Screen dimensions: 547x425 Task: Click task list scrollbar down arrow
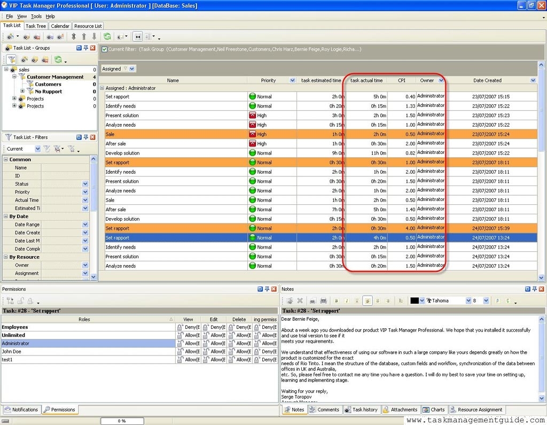tap(541, 277)
